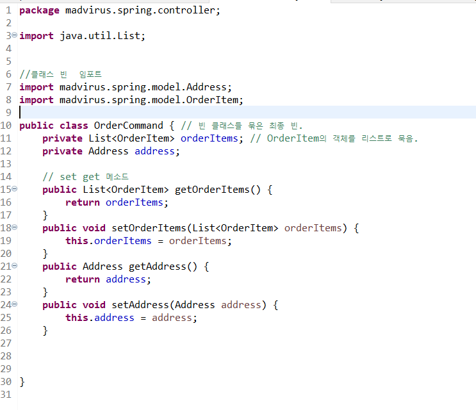This screenshot has height=410, width=476.
Task: Click the package keyword on line 1
Action: (x=40, y=11)
